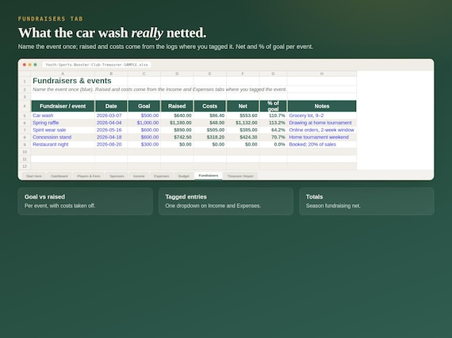Click the yellow minimize window dot
The height and width of the screenshot is (338, 452).
[x=29, y=65]
